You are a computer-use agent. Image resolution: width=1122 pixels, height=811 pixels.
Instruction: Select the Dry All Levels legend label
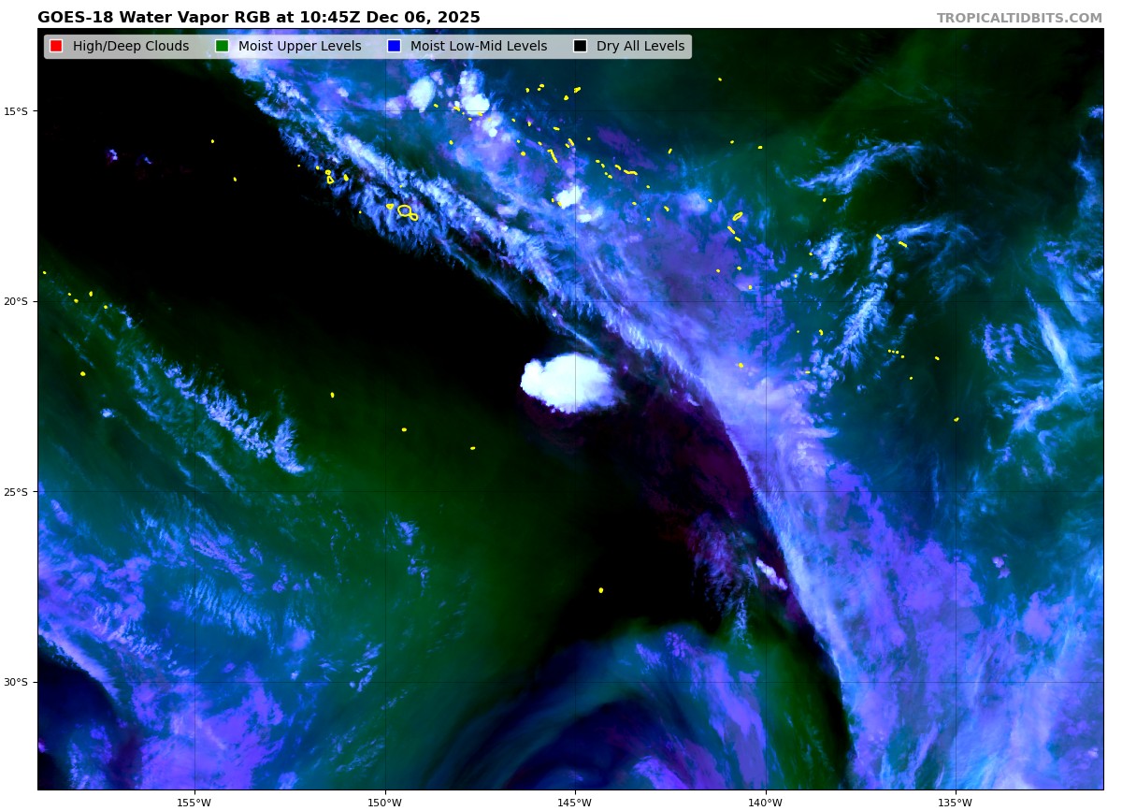click(640, 46)
